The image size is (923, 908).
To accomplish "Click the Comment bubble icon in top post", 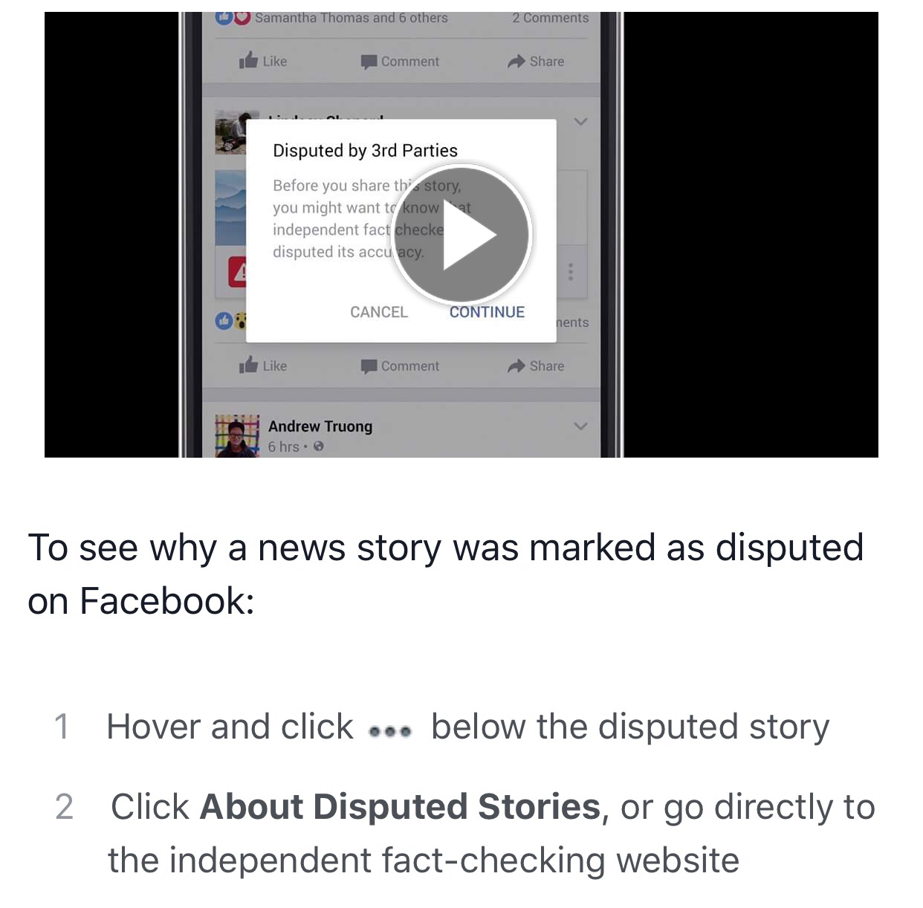I will (369, 62).
